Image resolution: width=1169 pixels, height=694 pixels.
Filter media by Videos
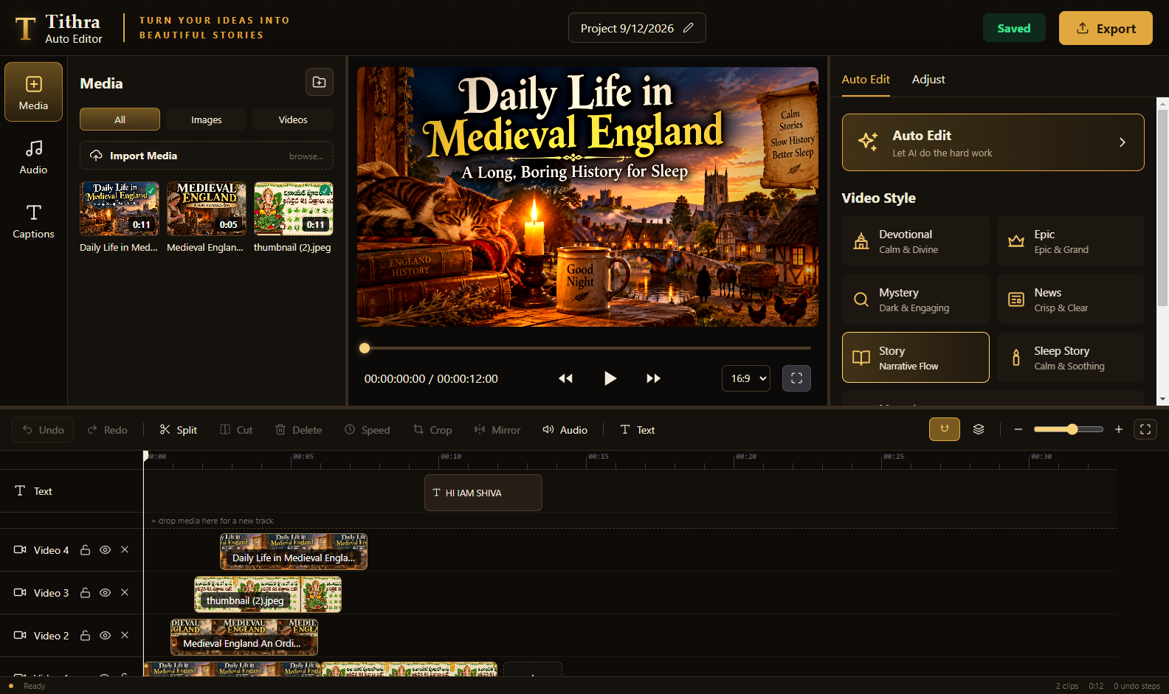coord(293,119)
